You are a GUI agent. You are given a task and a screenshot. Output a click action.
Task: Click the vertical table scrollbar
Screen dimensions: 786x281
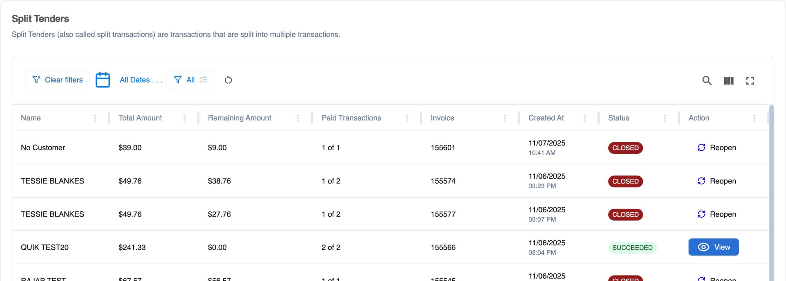pyautogui.click(x=771, y=184)
